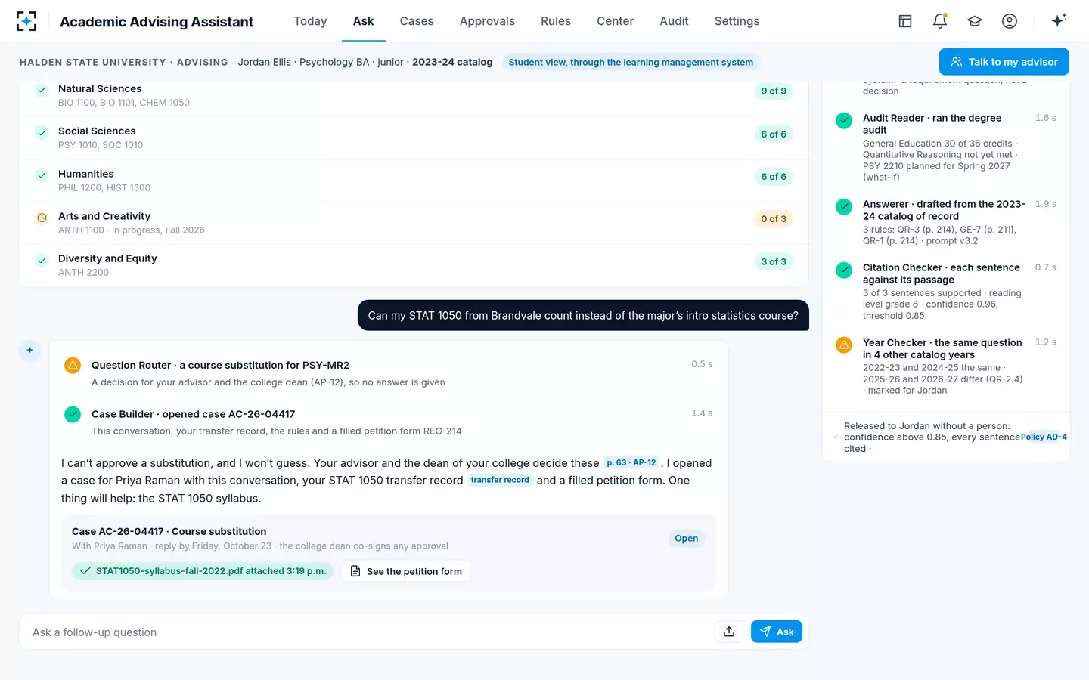Open the p. 63 · AP-12 citation
The height and width of the screenshot is (680, 1089).
[x=631, y=462]
